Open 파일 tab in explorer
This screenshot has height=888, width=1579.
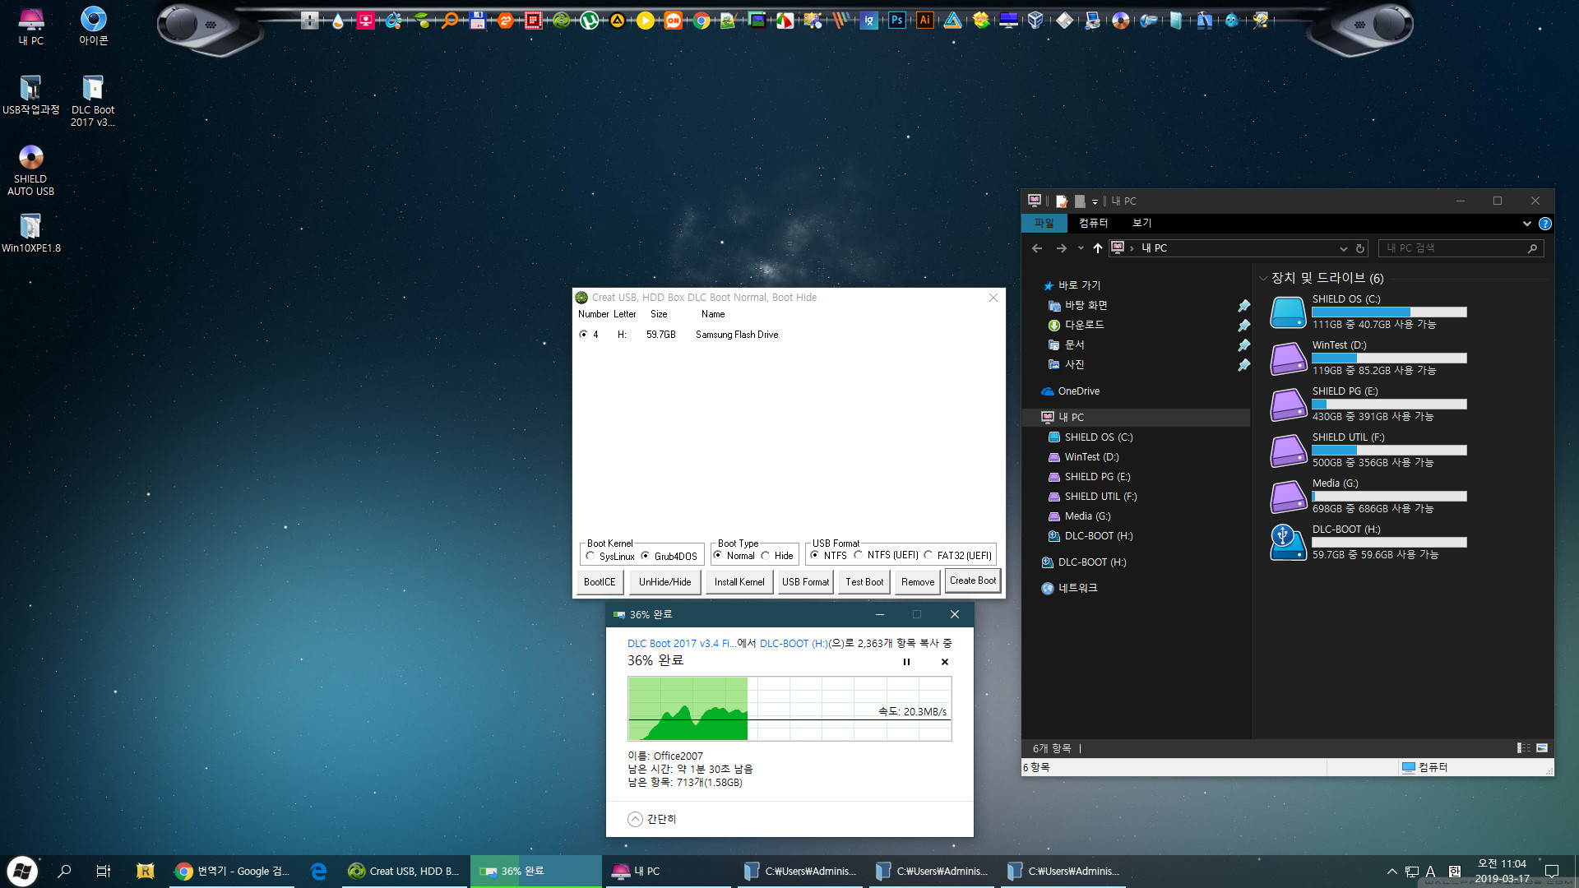[1044, 224]
